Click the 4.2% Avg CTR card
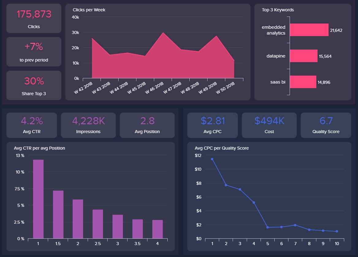The image size is (358, 257). click(x=32, y=125)
